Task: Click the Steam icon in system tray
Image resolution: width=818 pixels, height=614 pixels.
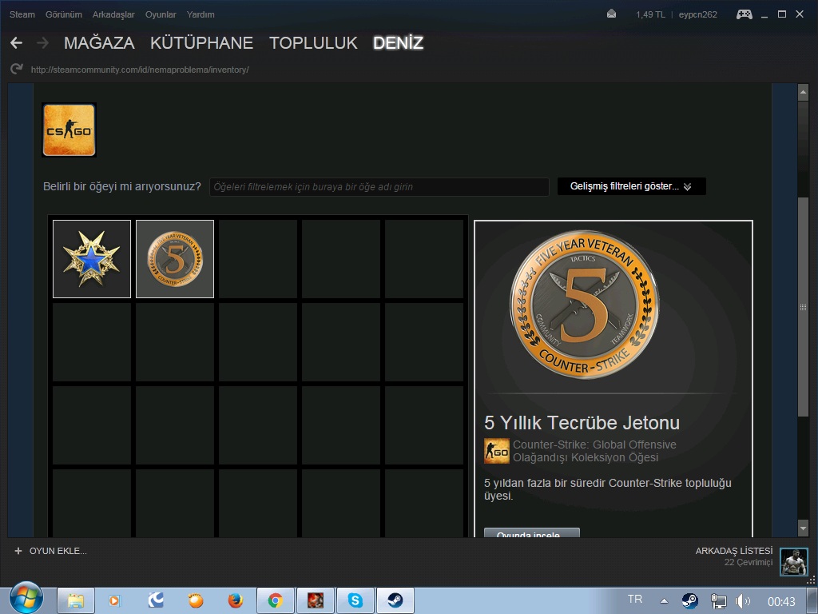Action: (x=689, y=601)
